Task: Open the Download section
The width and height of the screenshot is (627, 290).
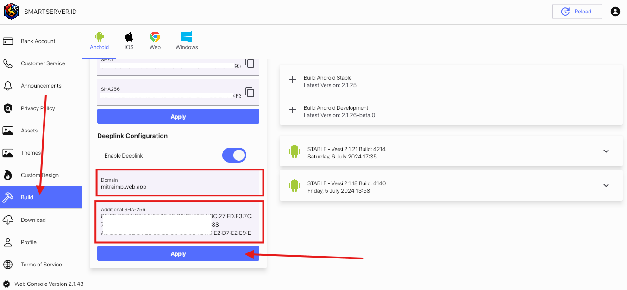Action: [34, 220]
